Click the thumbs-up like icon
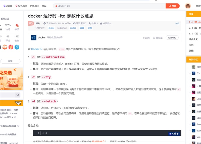The image size is (201, 144). (x=101, y=23)
